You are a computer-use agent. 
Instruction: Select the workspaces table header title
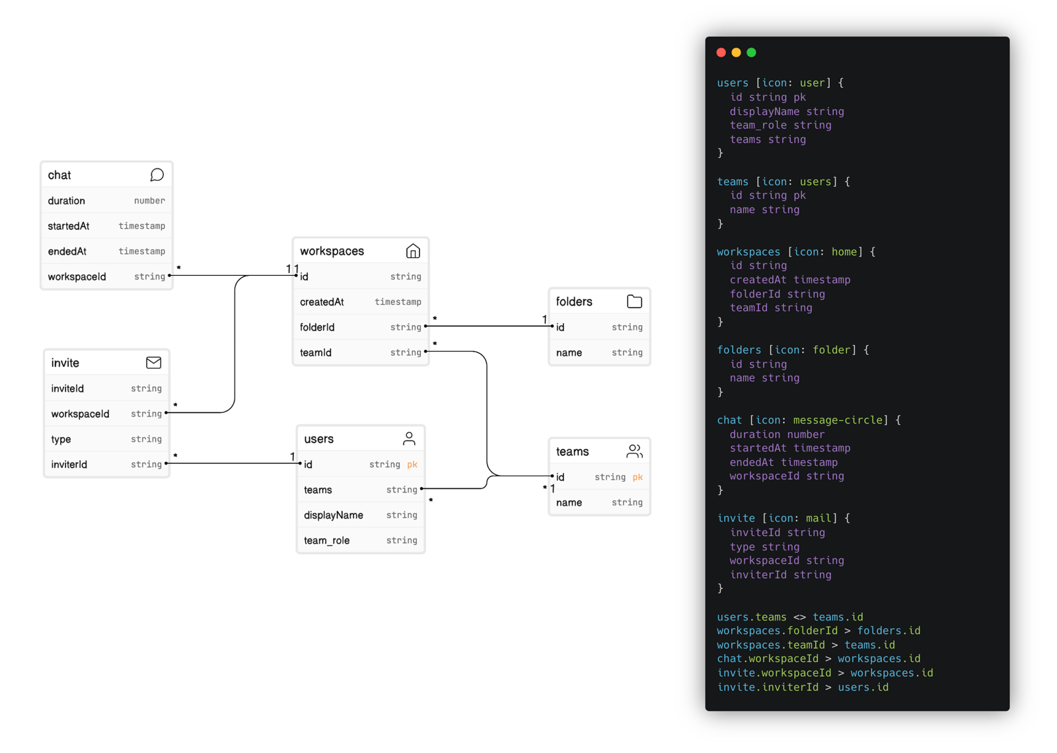(x=332, y=251)
